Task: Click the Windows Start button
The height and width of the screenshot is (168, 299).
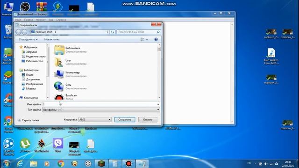Action: [6, 164]
